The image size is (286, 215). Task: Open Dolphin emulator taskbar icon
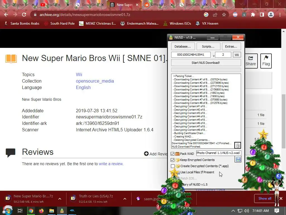(72, 211)
